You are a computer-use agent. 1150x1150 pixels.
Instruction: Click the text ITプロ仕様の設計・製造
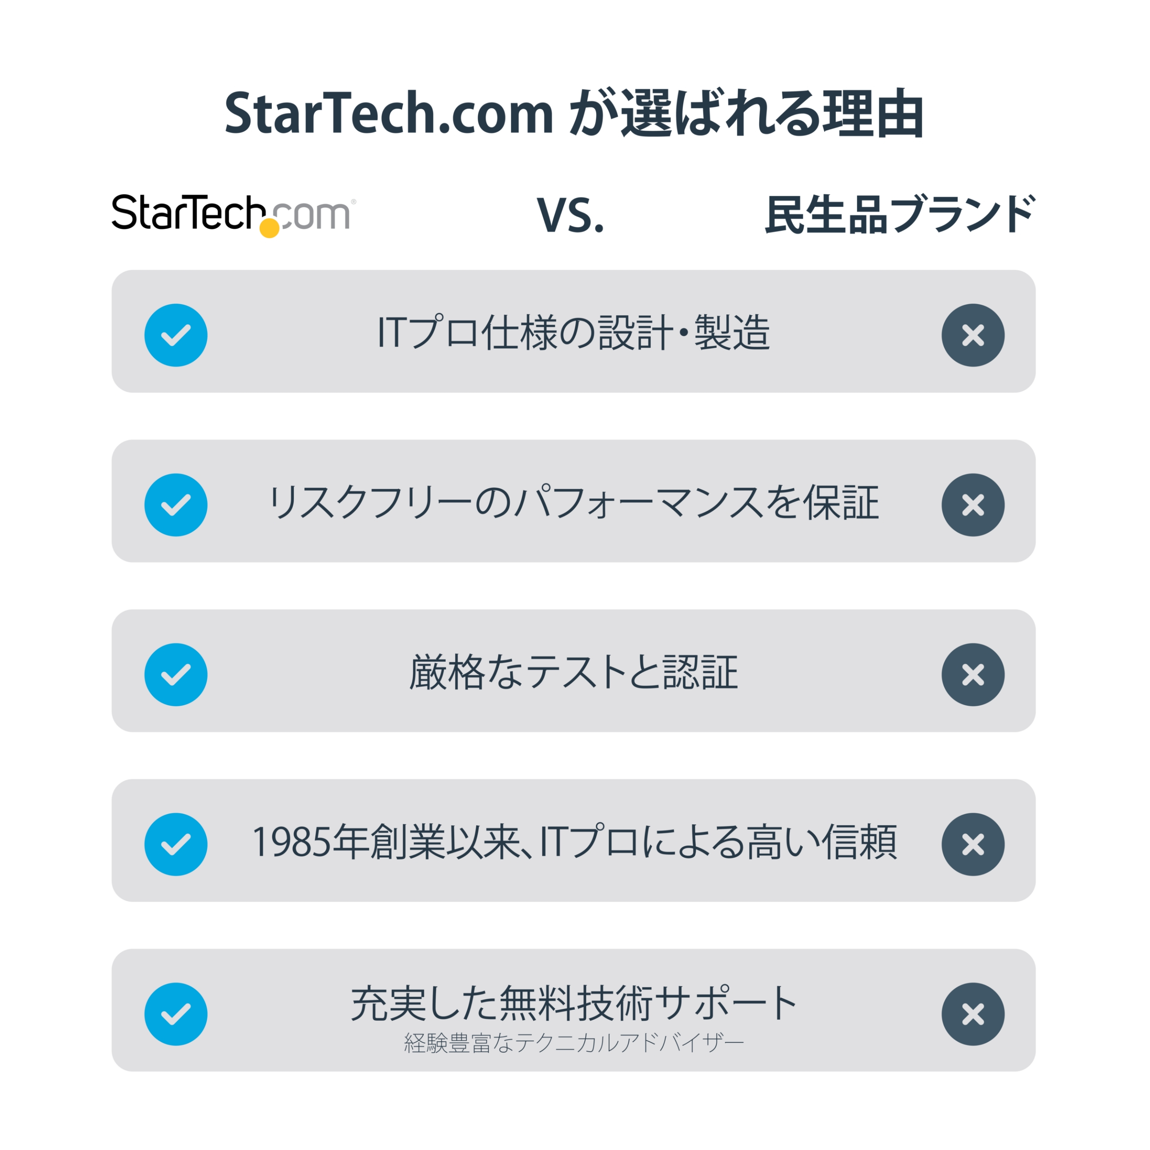pyautogui.click(x=574, y=332)
